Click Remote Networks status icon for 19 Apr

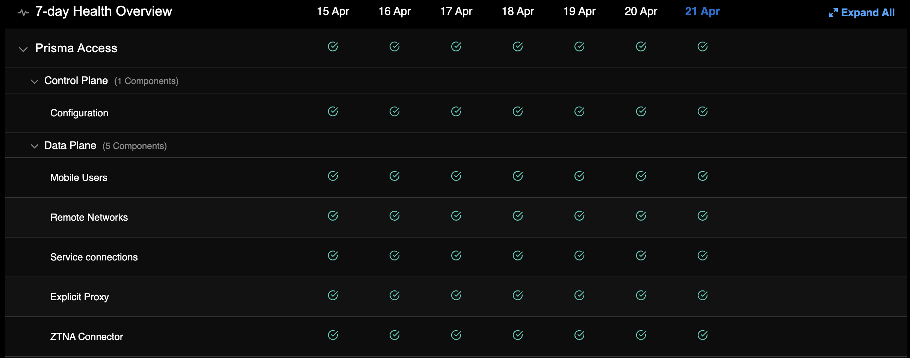point(579,216)
